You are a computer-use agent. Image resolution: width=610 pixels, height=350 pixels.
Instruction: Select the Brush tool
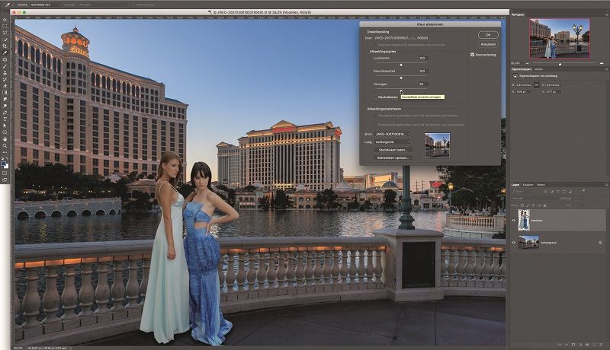[x=5, y=66]
